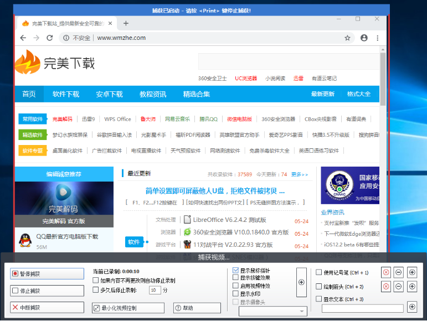Click plus icon right of 显示鼠标指针 options
The width and height of the screenshot is (427, 321).
point(301,282)
